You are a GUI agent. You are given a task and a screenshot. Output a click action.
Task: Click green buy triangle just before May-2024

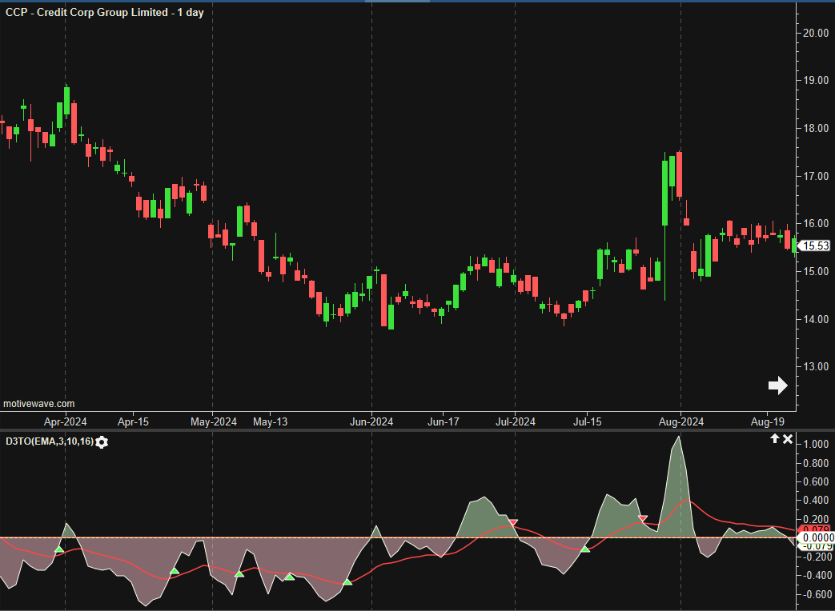[x=174, y=570]
